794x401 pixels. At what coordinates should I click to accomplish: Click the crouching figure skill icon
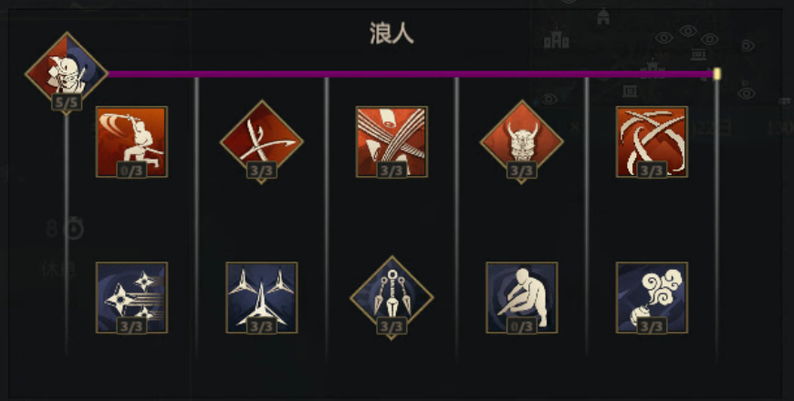click(x=521, y=297)
